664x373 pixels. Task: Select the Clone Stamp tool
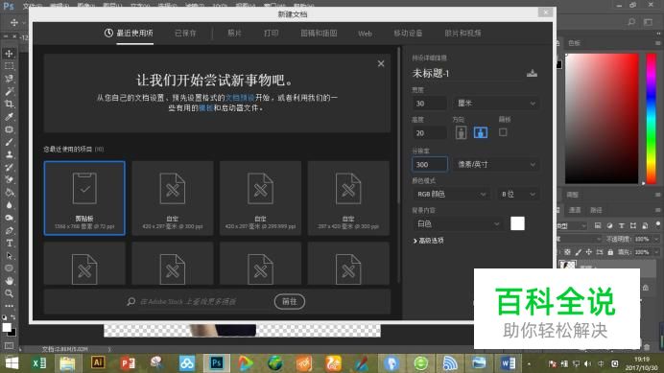click(9, 154)
